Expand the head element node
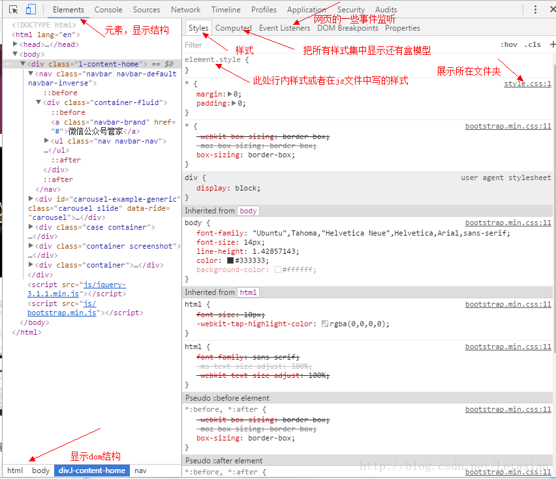This screenshot has width=556, height=479. 15,44
